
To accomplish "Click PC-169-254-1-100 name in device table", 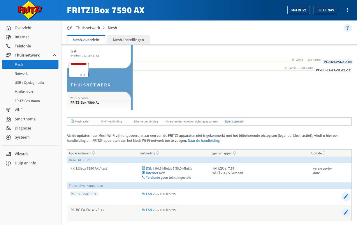I will click(84, 194).
